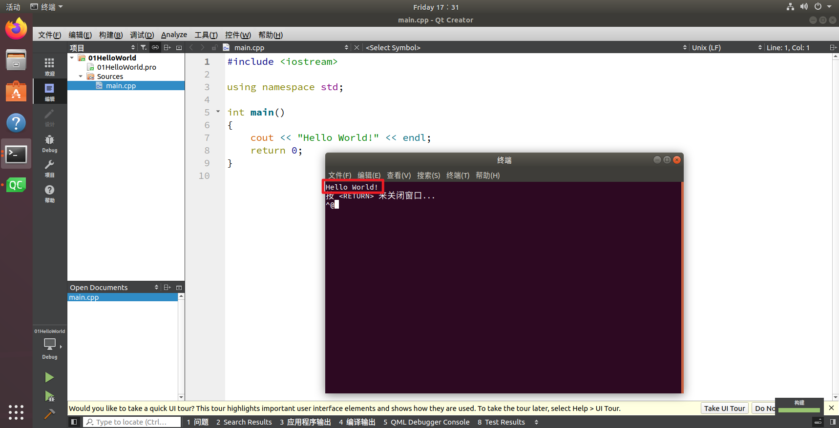Toggle left sidebar visibility in status bar
The image size is (839, 428).
(74, 422)
